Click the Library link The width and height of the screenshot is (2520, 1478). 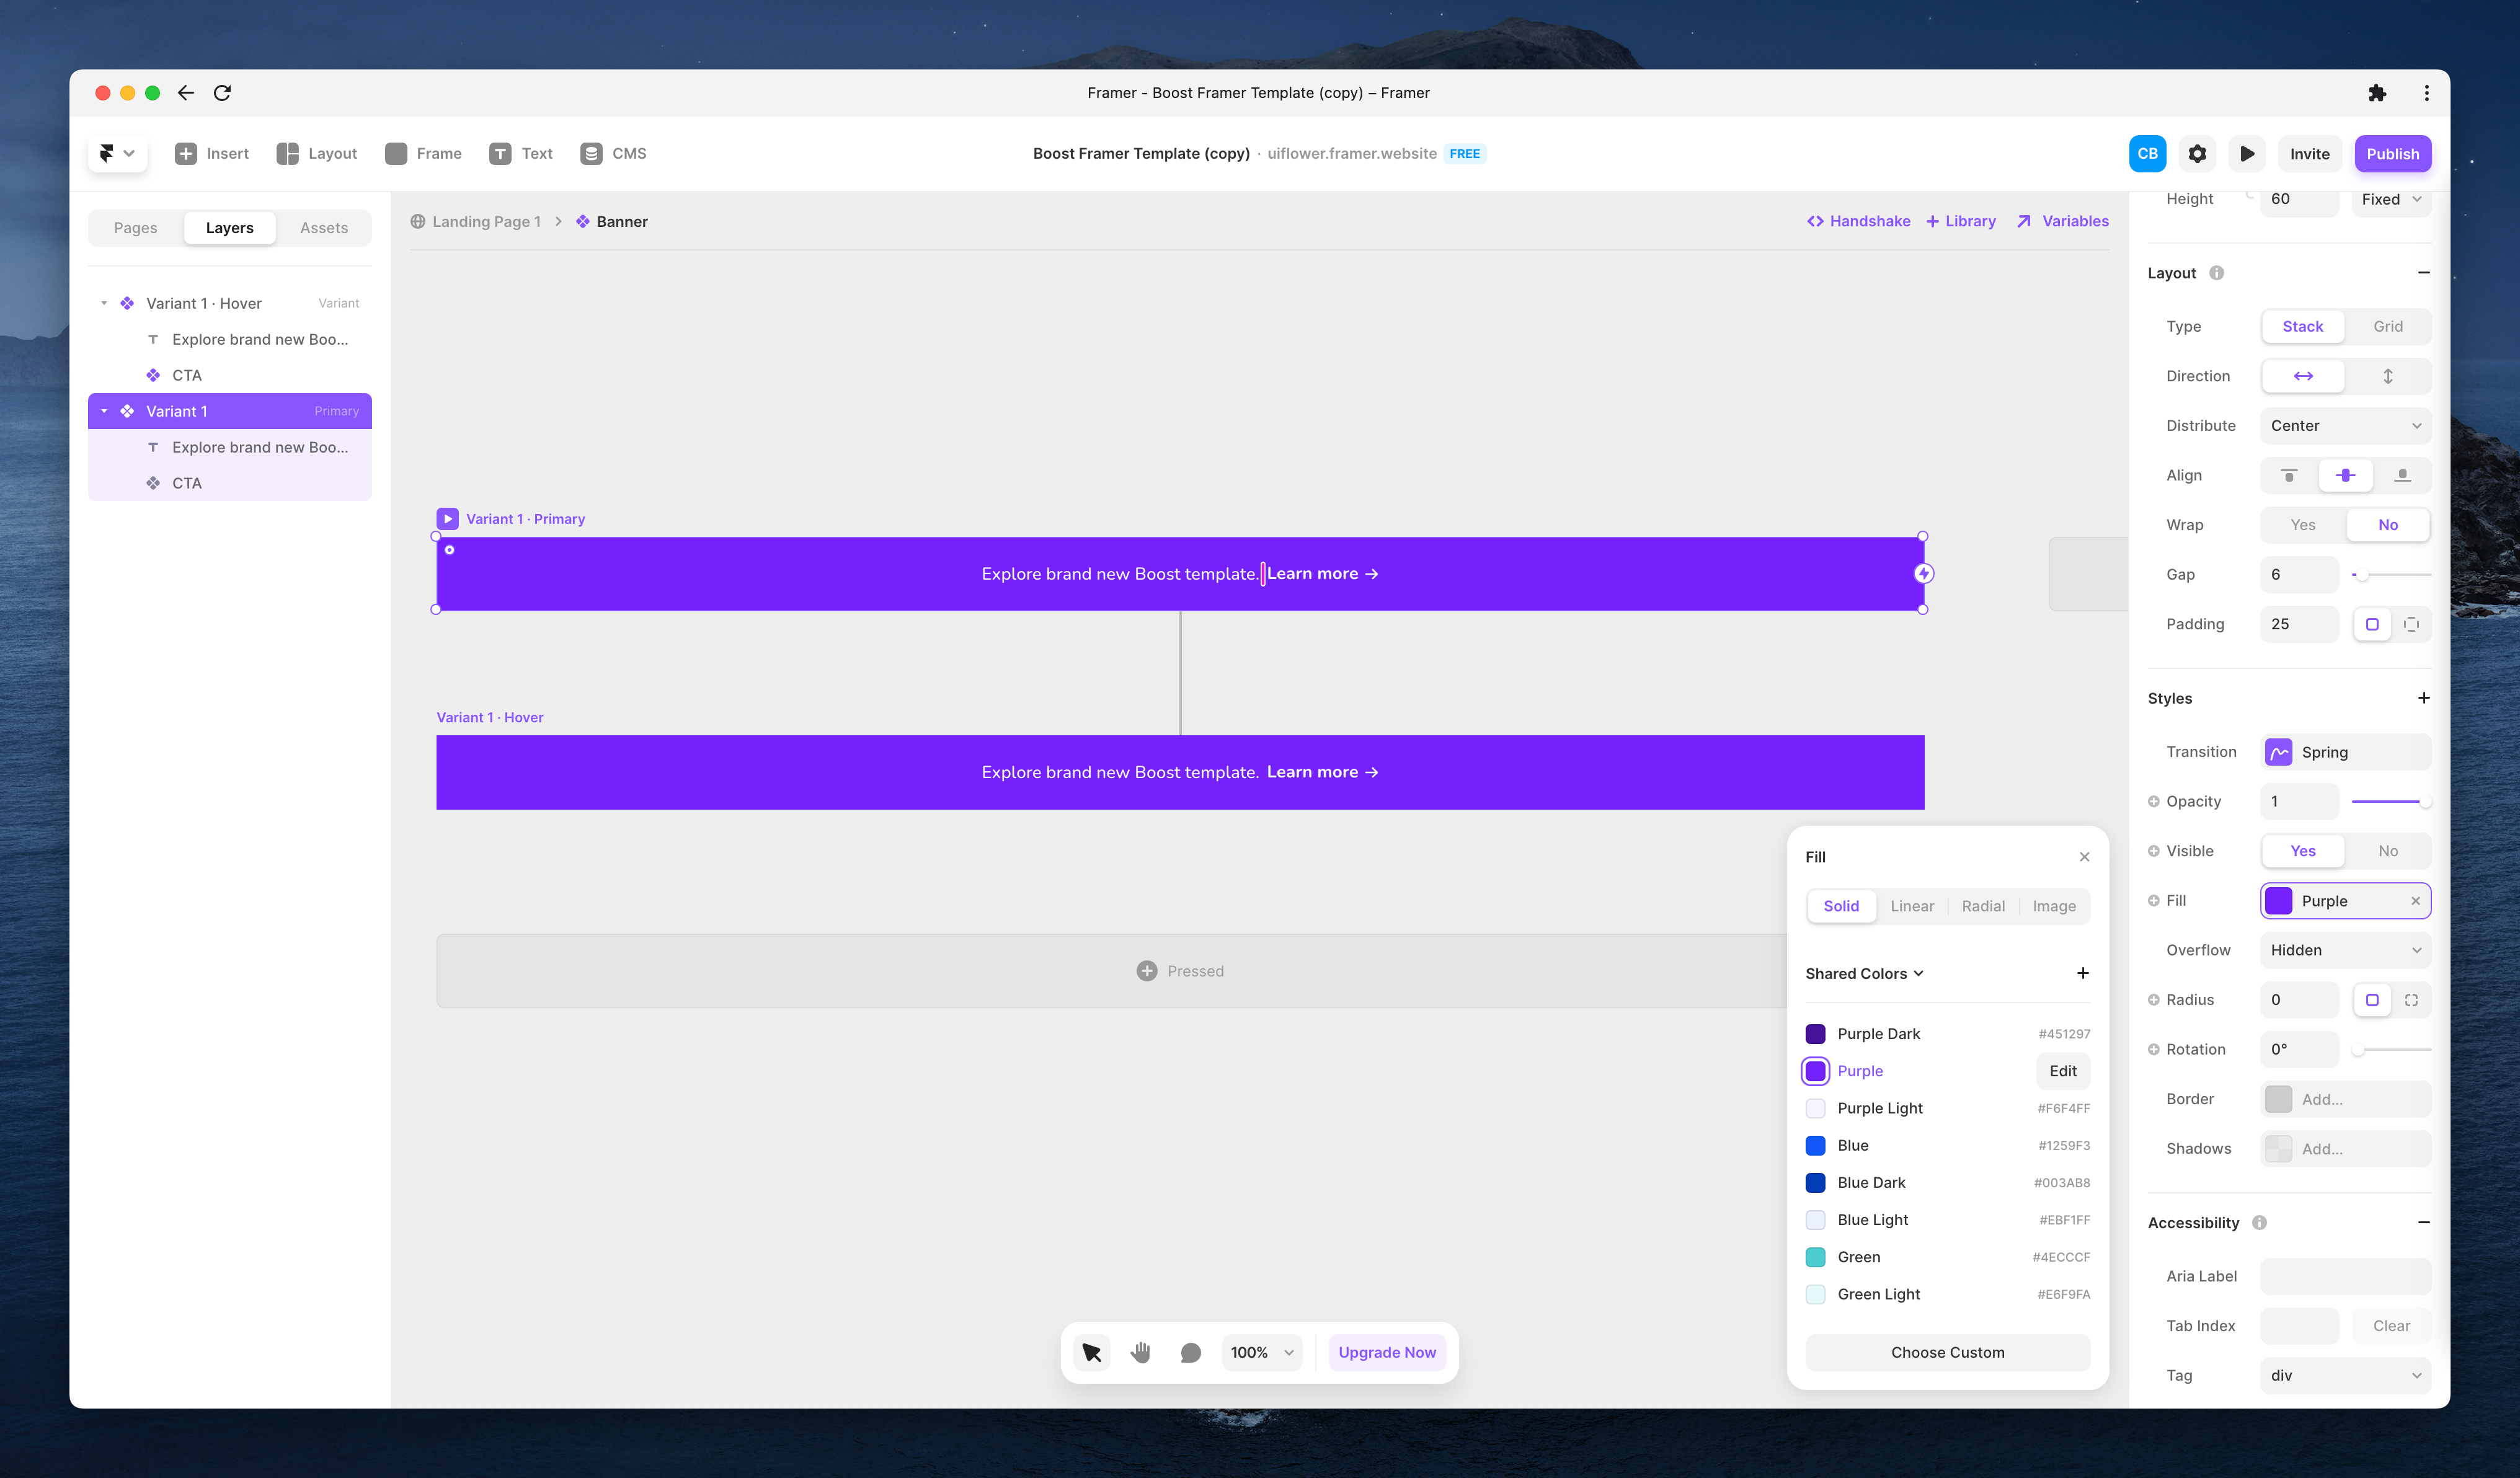click(1960, 221)
